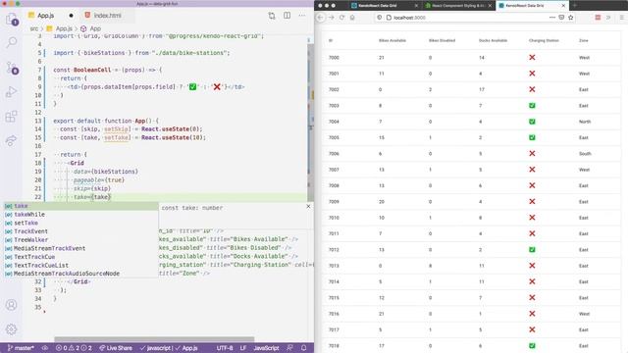Screen dimensions: 628x353
Task: Select the TreeWalker autocomplete suggestion
Action: pos(81,239)
